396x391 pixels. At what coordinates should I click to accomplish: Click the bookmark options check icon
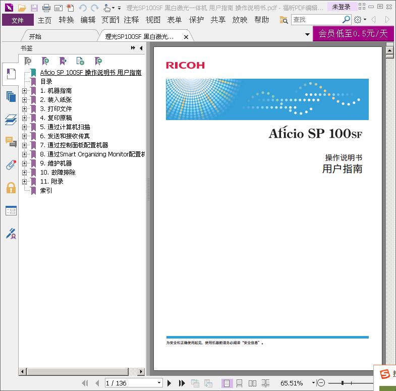pos(98,61)
